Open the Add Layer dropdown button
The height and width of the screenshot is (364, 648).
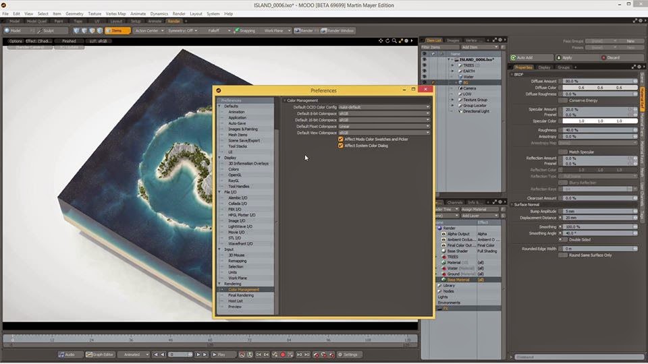pyautogui.click(x=479, y=216)
